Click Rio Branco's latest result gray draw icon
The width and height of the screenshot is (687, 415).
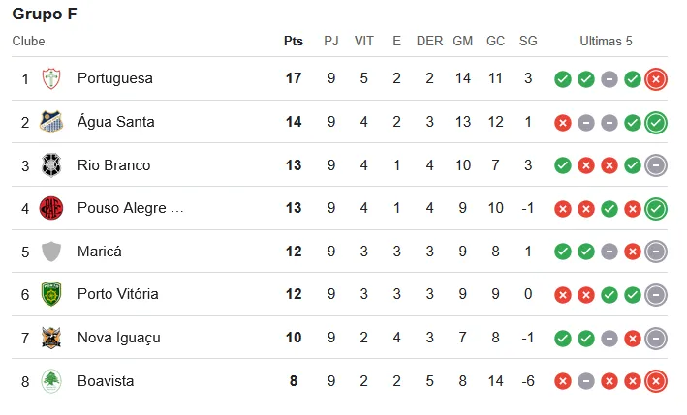(x=656, y=165)
